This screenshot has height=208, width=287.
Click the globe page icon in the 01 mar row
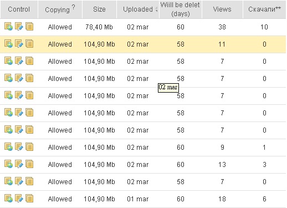pyautogui.click(x=8, y=199)
